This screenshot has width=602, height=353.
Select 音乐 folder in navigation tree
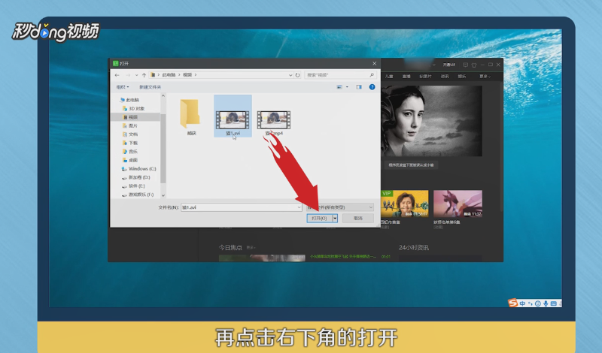[130, 152]
